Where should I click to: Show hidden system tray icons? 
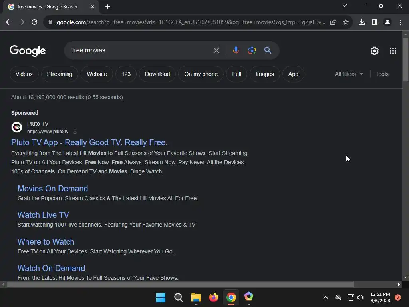pyautogui.click(x=325, y=297)
